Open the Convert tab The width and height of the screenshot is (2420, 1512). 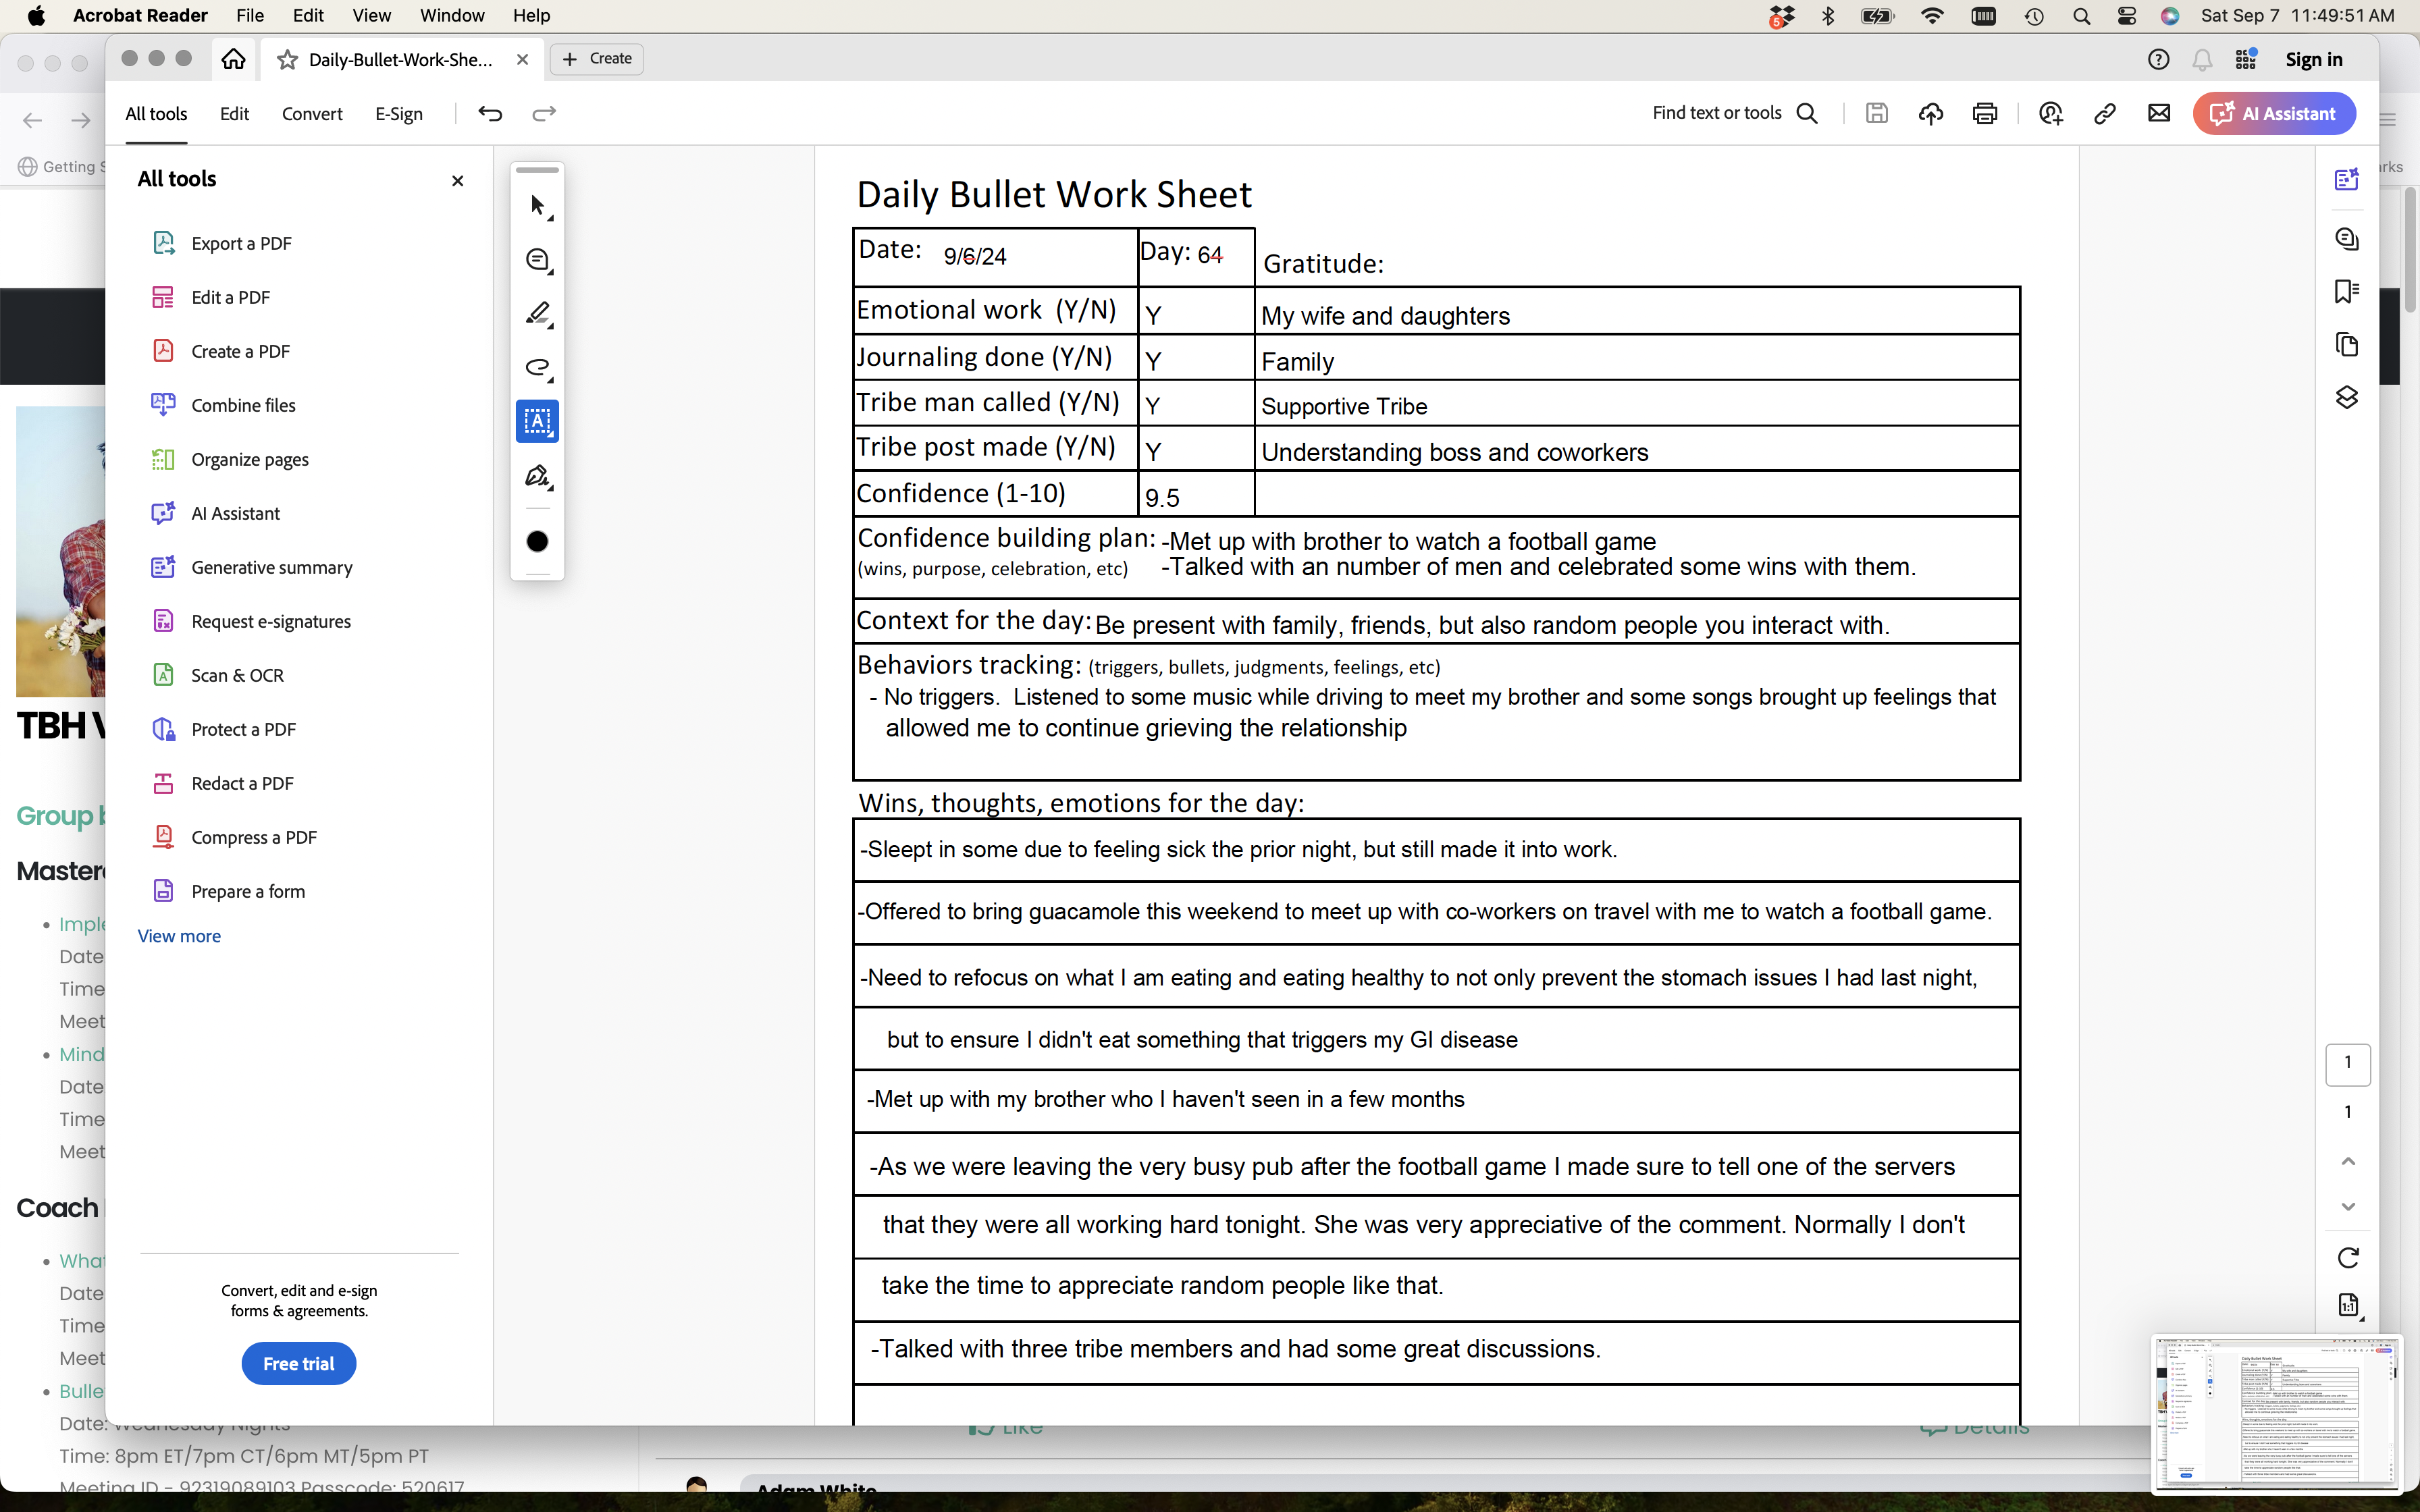(x=312, y=114)
